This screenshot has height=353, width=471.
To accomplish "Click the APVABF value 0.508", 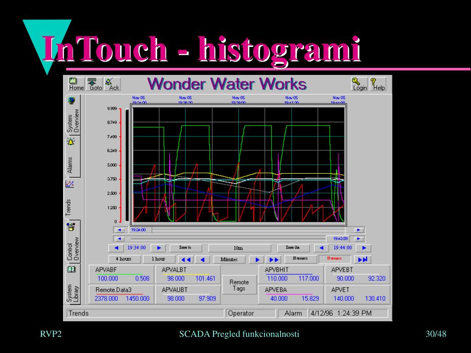I will coord(142,279).
